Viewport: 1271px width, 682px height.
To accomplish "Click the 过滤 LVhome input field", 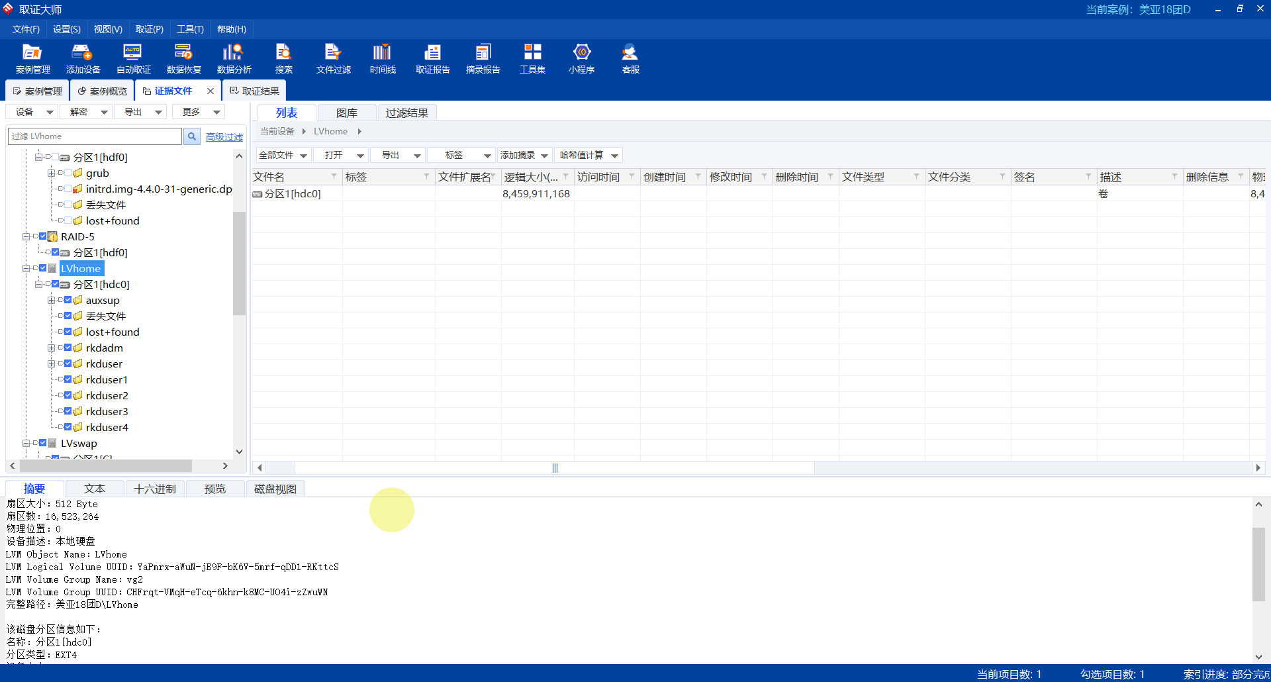I will [95, 136].
